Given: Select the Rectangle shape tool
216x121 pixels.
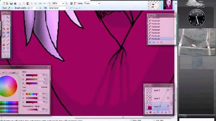Looking at the screenshot, I should (4, 52).
